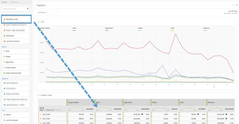Toggle Orders series in chart legend
This screenshot has width=239, height=124.
[140, 29]
